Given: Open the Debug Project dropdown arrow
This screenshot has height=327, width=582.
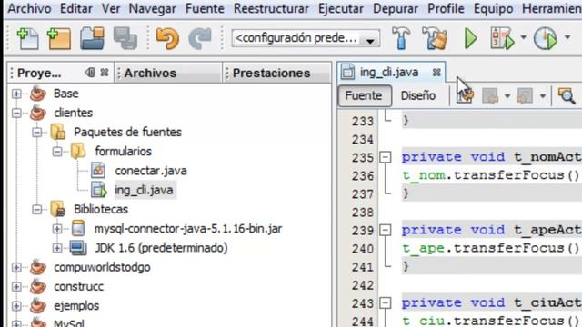Looking at the screenshot, I should click(524, 37).
